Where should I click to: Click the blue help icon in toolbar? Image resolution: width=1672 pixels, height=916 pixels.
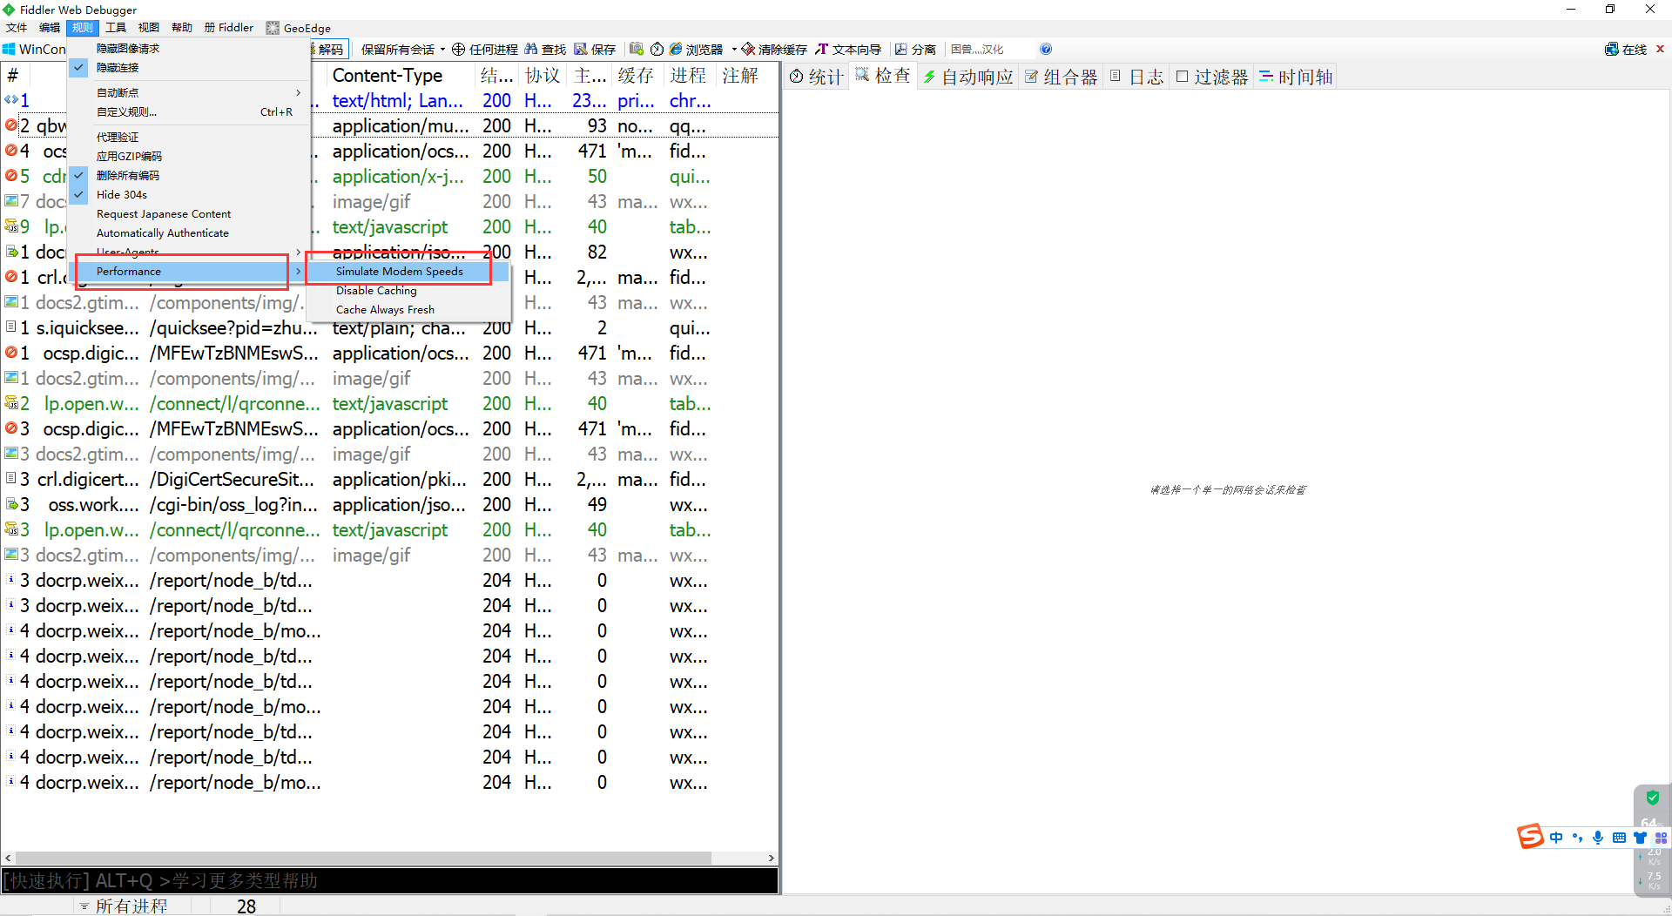click(1046, 50)
